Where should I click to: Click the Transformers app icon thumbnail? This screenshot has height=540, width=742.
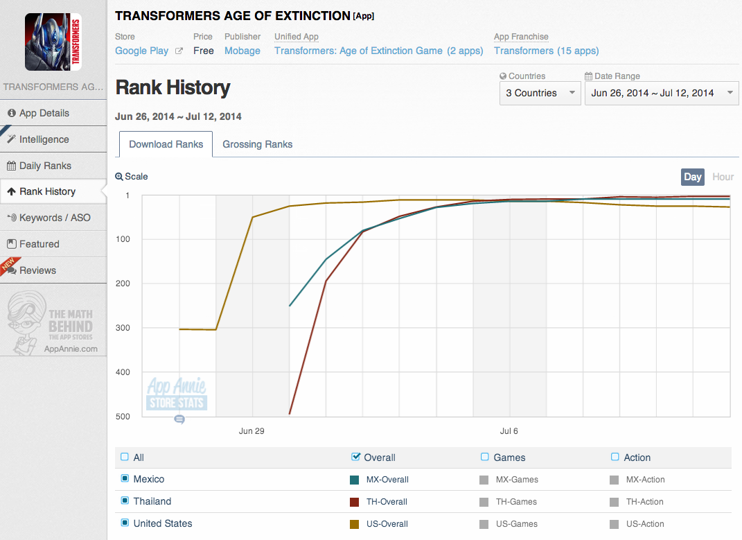pos(53,42)
